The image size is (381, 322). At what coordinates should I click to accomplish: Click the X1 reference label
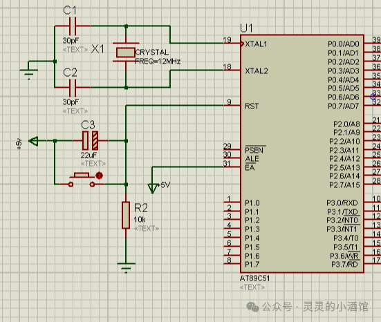pyautogui.click(x=97, y=49)
